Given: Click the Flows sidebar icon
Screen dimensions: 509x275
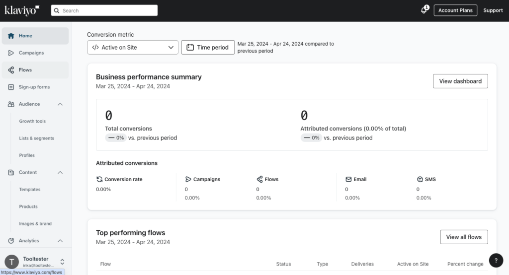Looking at the screenshot, I should click(x=11, y=70).
